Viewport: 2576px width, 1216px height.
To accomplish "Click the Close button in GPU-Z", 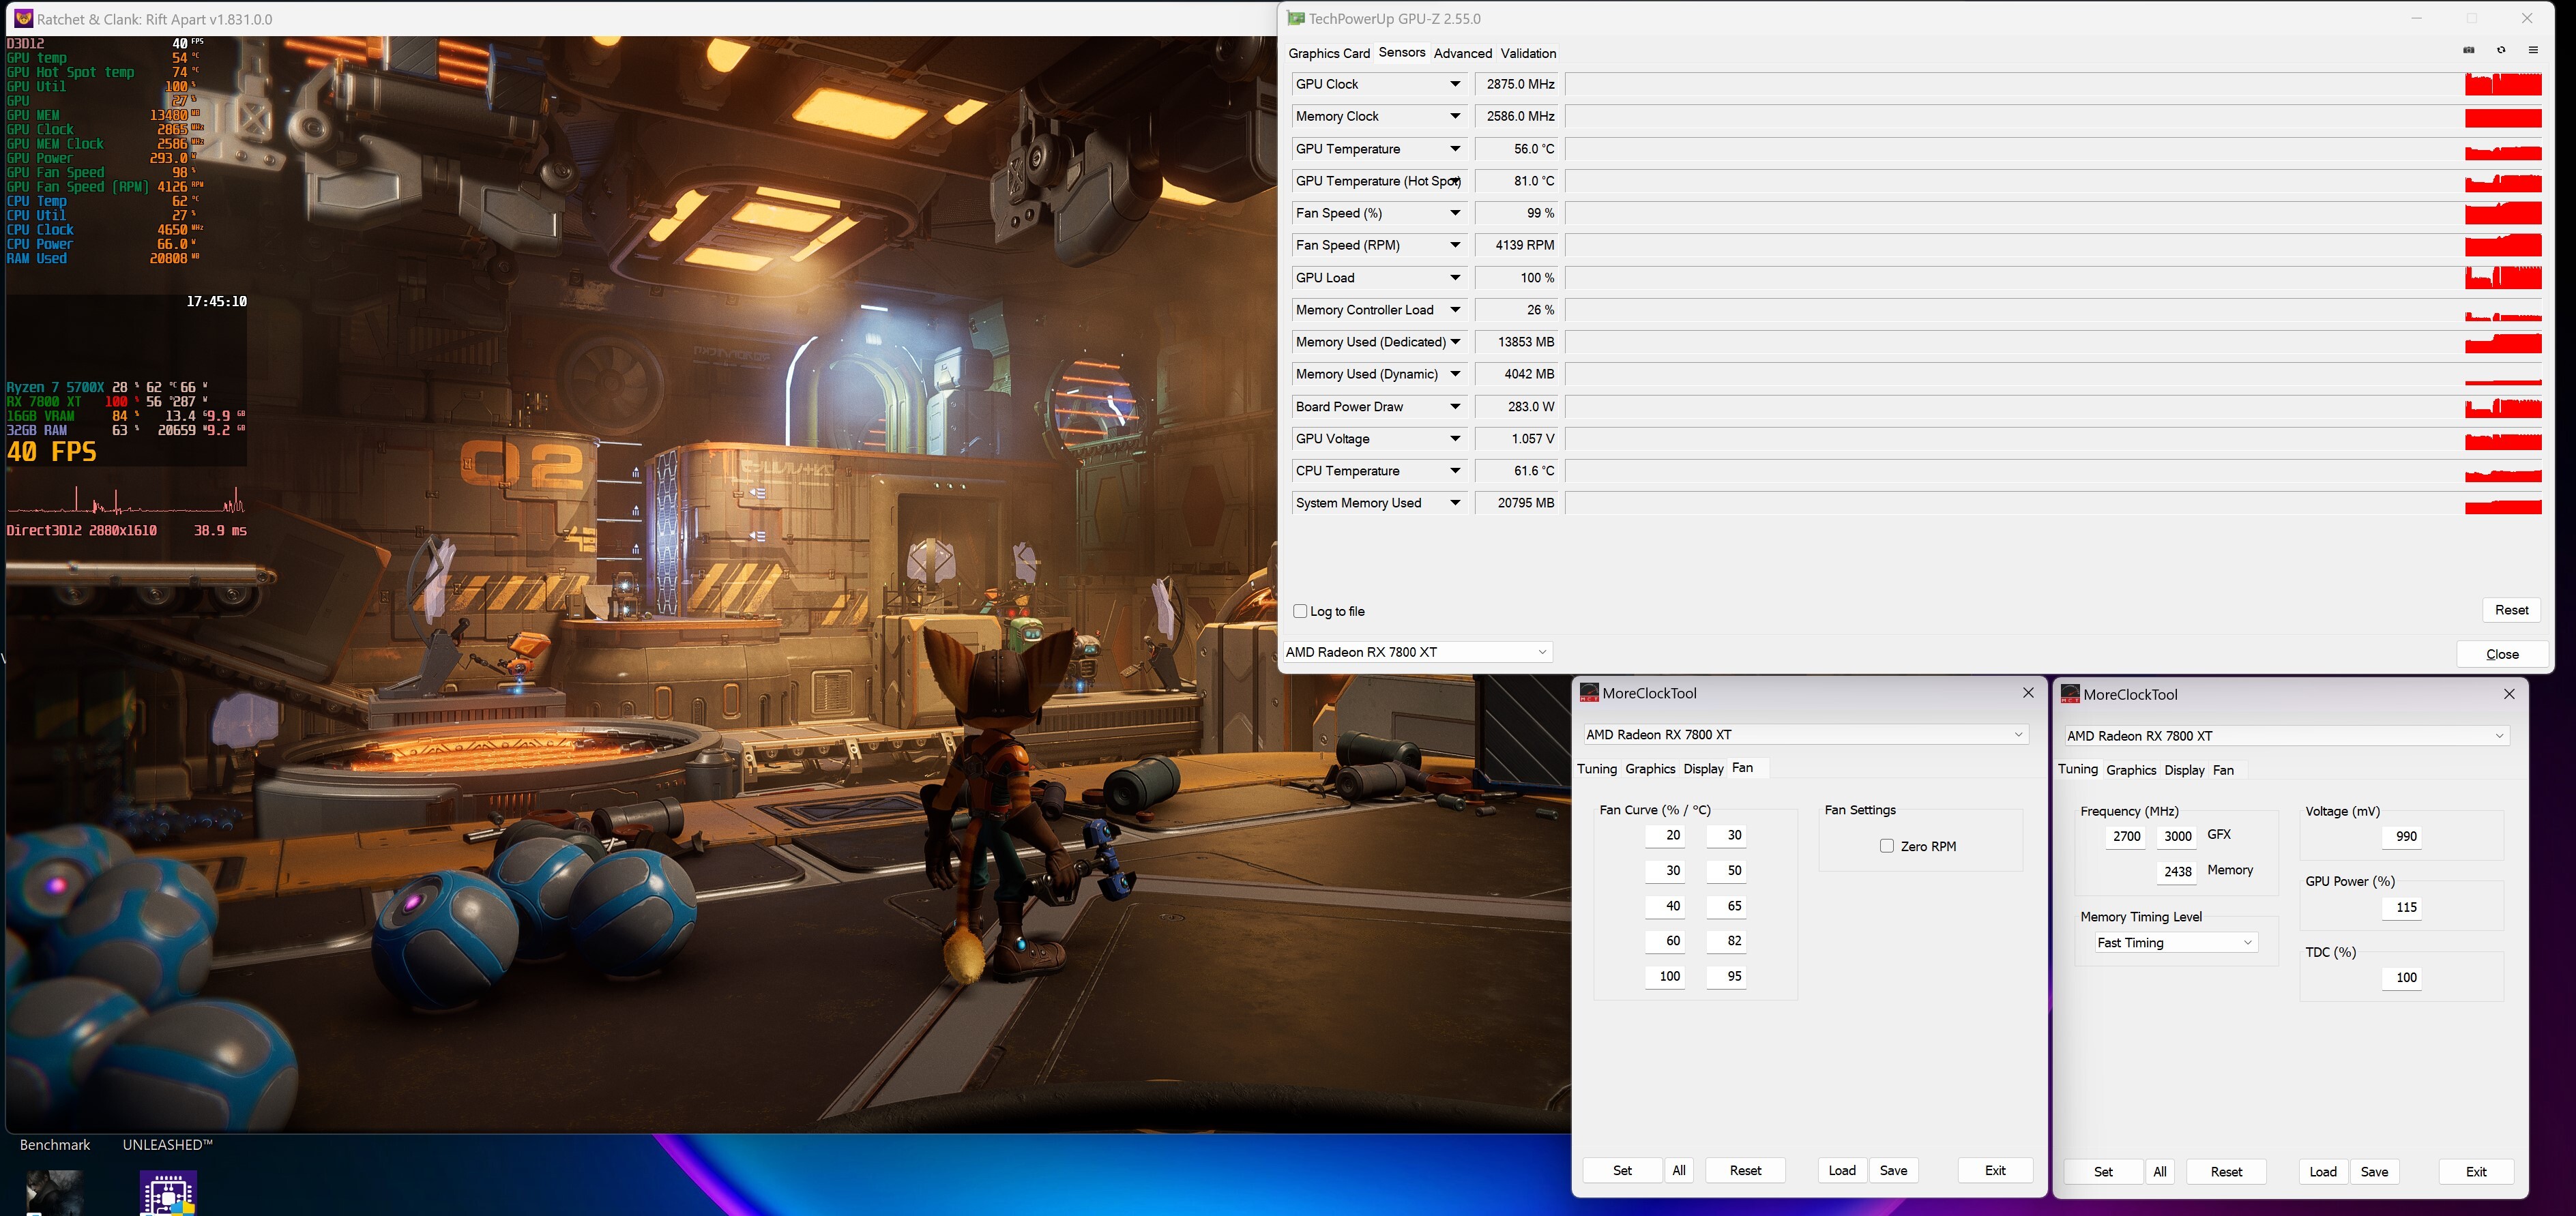I will click(2502, 654).
